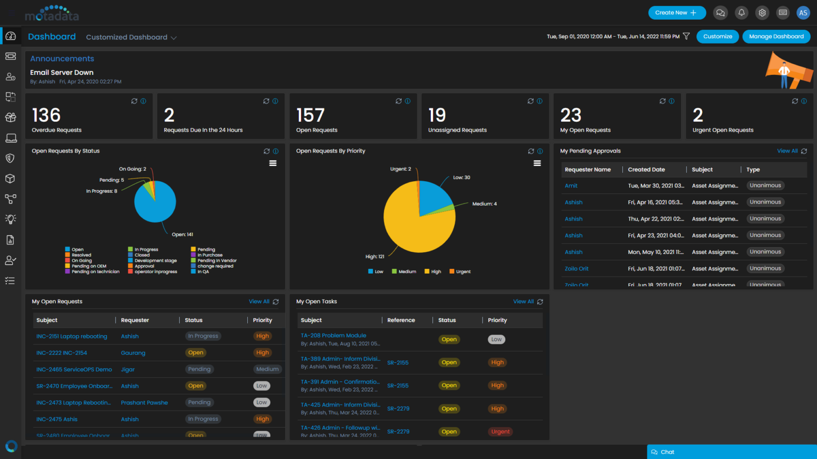Click the Reports document icon in sidebar
The height and width of the screenshot is (459, 817).
(x=11, y=240)
